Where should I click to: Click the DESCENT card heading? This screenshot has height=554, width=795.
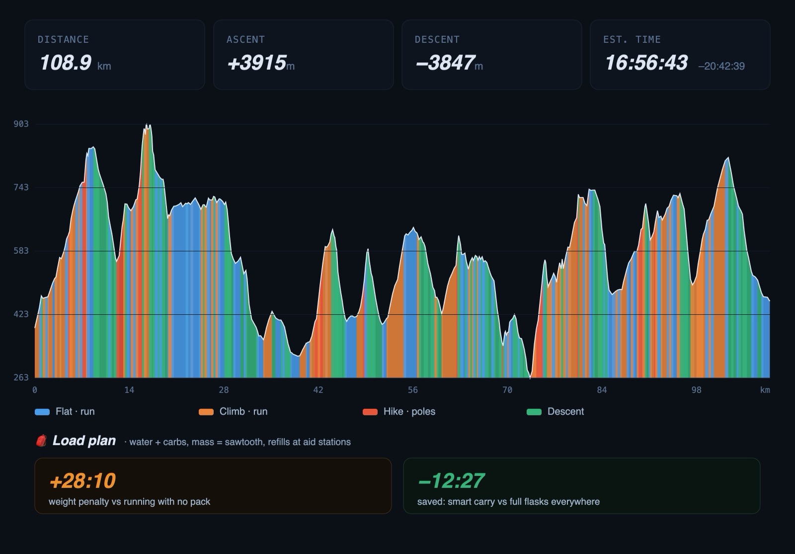(437, 39)
